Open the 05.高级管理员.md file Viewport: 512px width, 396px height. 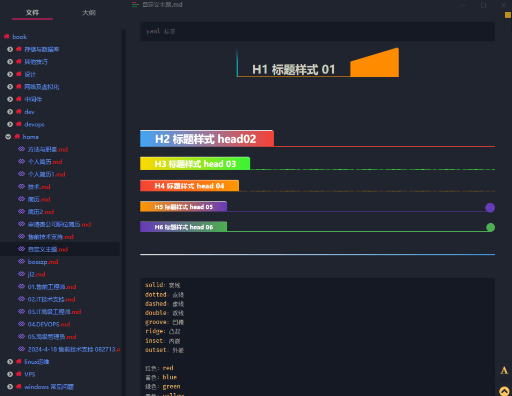click(52, 337)
